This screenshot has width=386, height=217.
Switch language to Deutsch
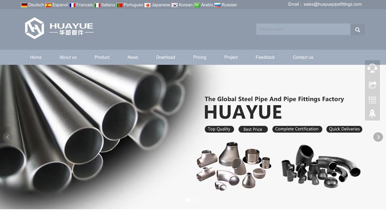point(36,5)
